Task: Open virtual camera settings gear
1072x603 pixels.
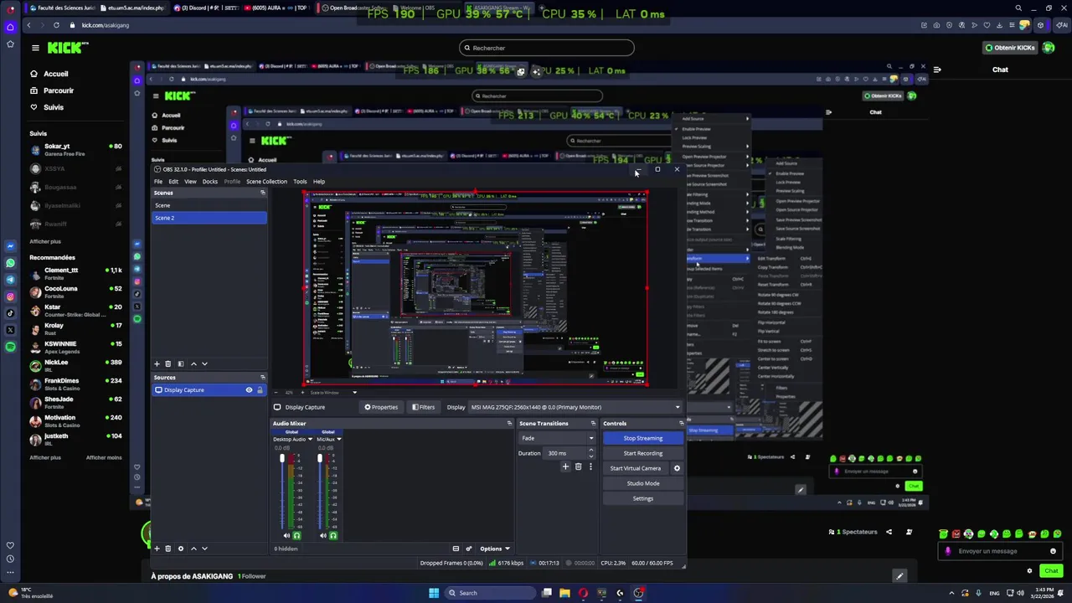Action: [x=677, y=468]
